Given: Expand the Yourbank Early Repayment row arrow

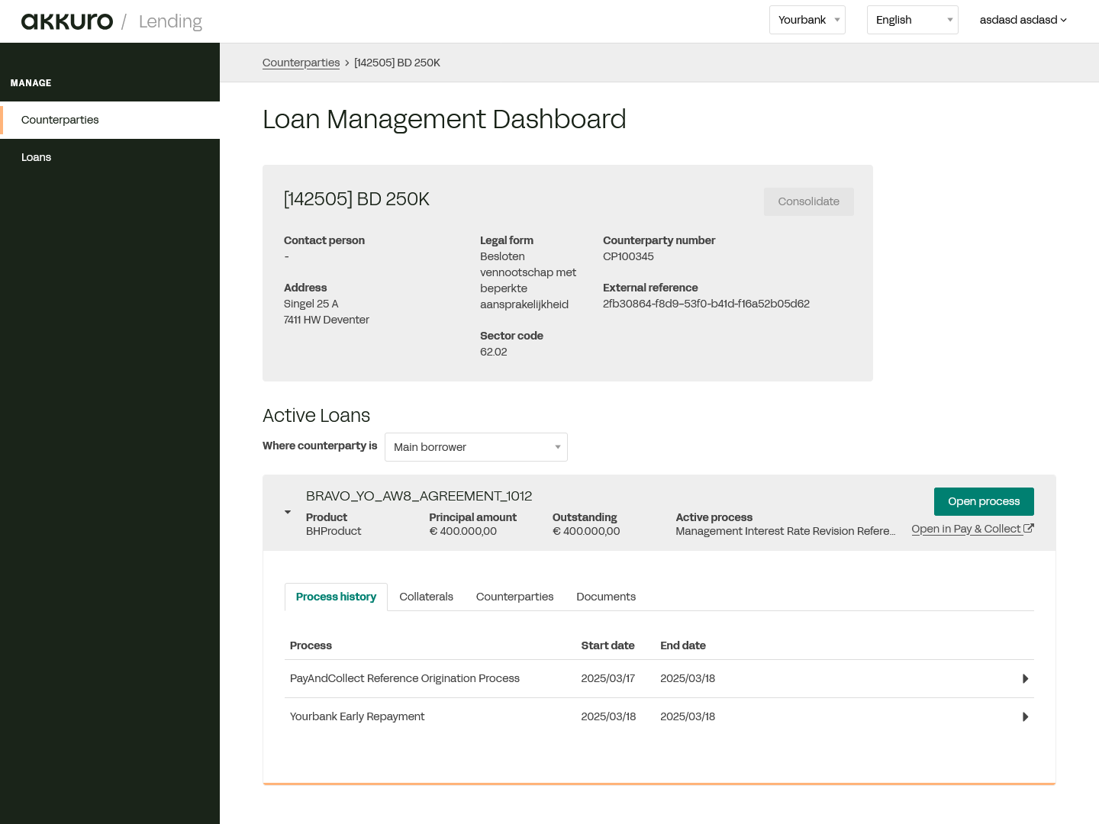Looking at the screenshot, I should 1026,717.
